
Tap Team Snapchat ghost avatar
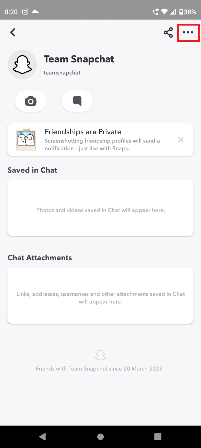point(23,65)
